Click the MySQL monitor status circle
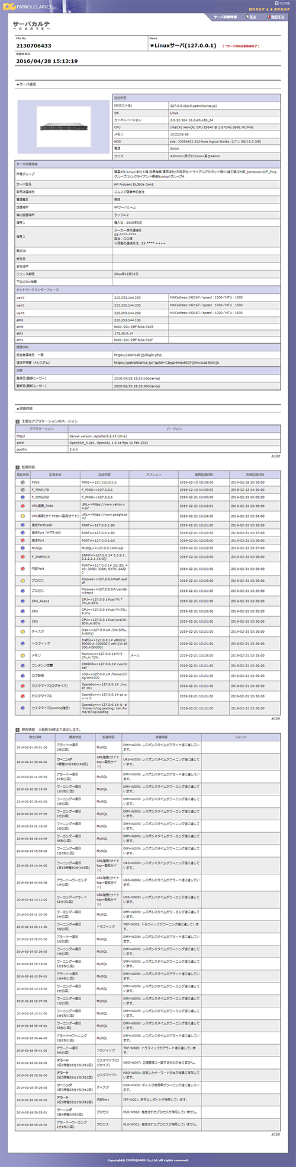This screenshot has width=296, height=1167. click(22, 548)
